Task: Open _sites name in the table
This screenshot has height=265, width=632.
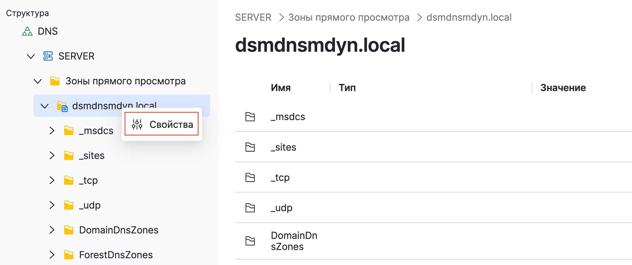Action: pyautogui.click(x=284, y=147)
